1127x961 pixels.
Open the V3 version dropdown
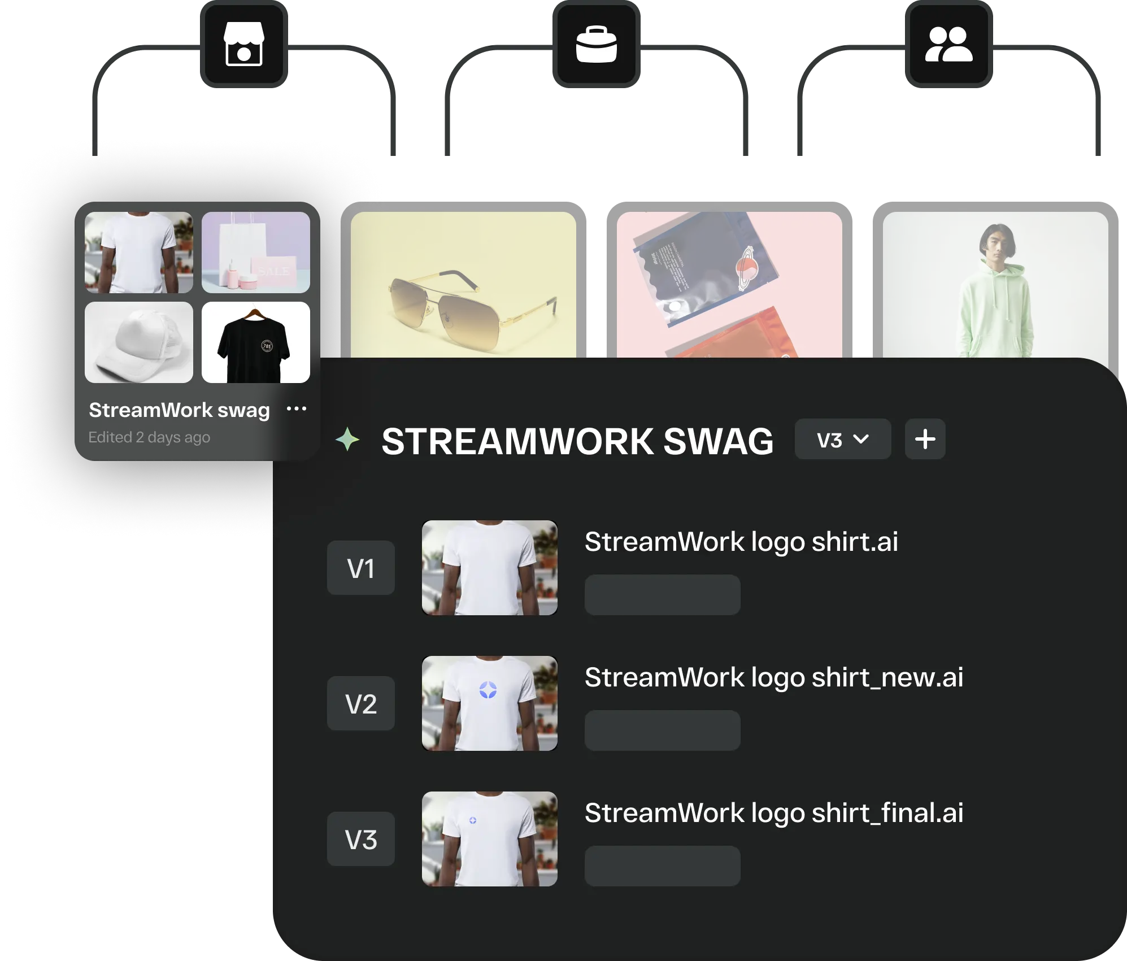click(x=842, y=439)
